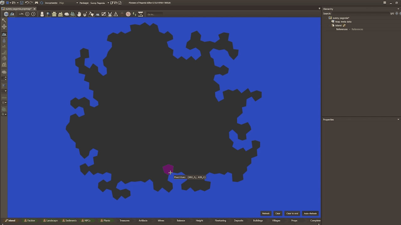Click the pencil edit icon next to Island
401x225 pixels.
point(344,26)
